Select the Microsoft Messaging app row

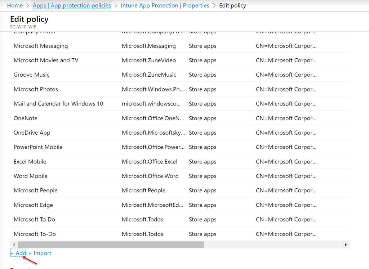[x=41, y=46]
